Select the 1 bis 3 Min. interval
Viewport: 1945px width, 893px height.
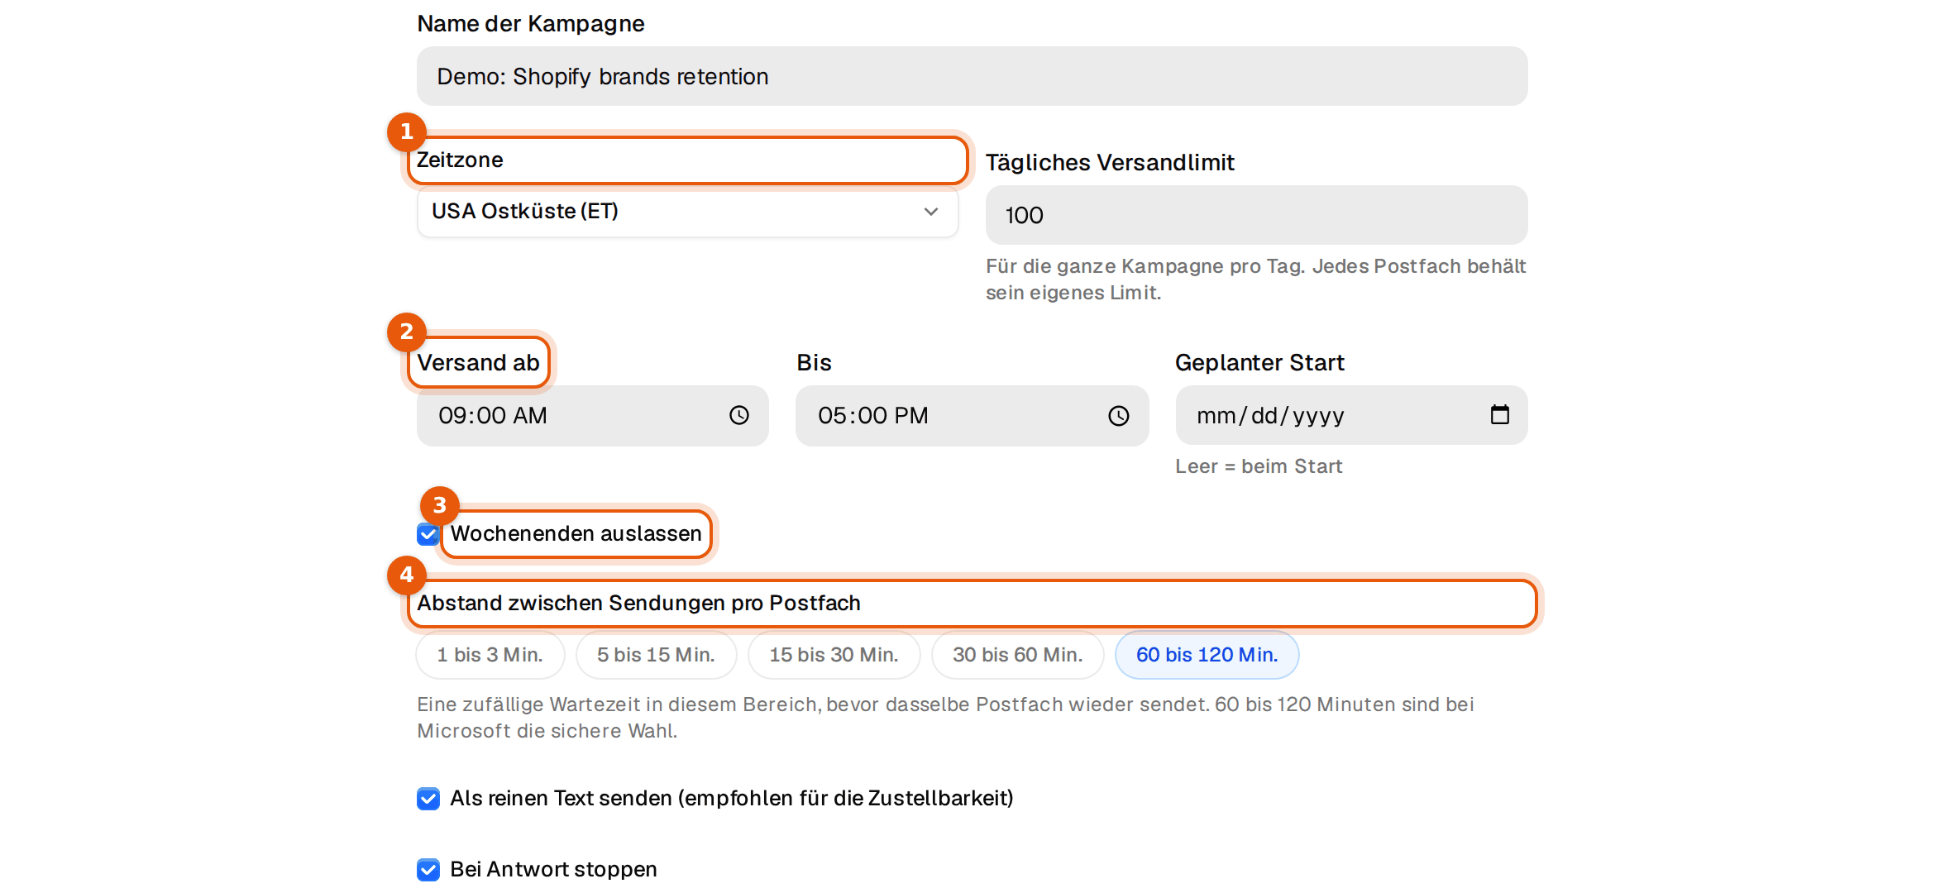click(490, 655)
